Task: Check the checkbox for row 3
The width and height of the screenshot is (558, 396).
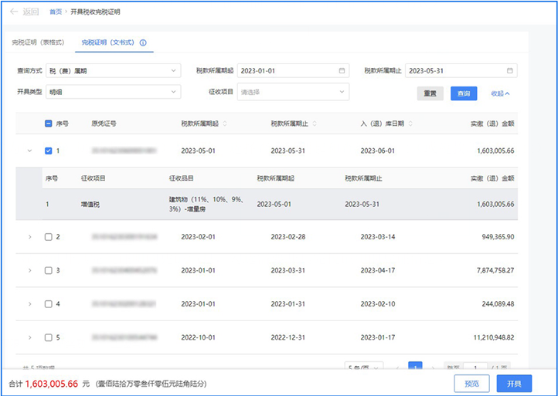Action: coord(49,271)
